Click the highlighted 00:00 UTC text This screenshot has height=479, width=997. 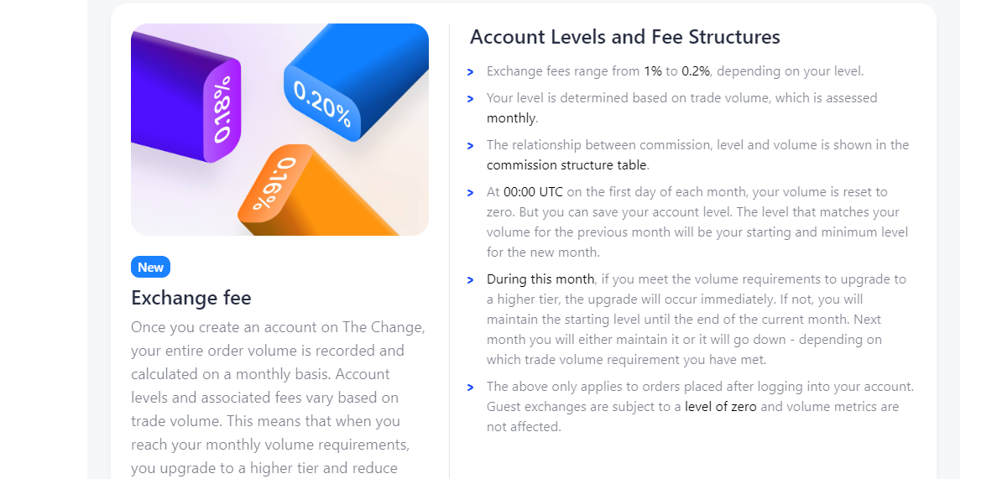[x=533, y=192]
